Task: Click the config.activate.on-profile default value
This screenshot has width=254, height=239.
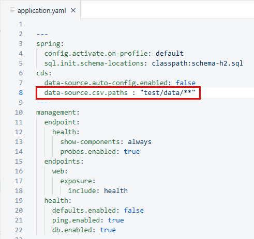Action: point(170,54)
